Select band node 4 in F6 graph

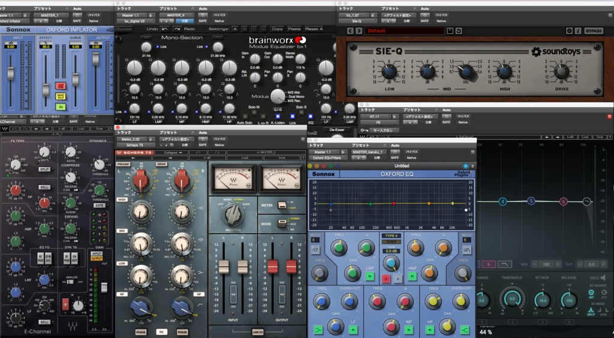503,202
